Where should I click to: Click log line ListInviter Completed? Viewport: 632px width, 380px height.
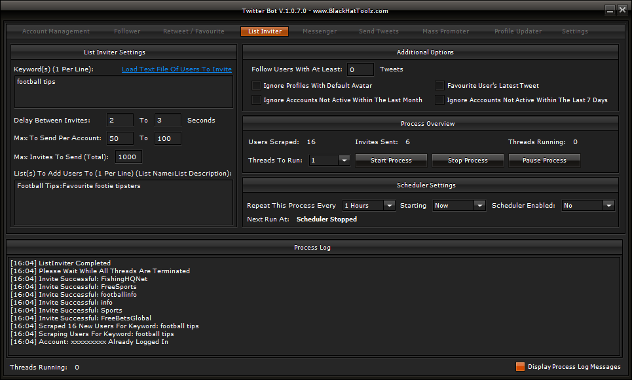(60, 263)
